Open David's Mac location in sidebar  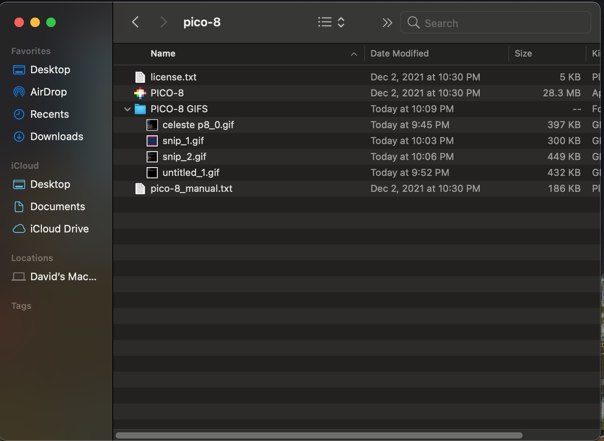pyautogui.click(x=63, y=277)
